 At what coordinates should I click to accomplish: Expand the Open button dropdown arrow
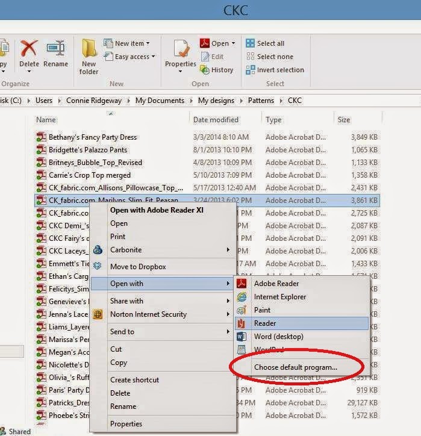[x=233, y=43]
